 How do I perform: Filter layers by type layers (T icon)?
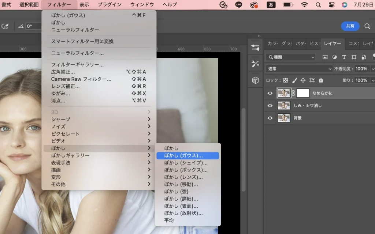coord(344,57)
